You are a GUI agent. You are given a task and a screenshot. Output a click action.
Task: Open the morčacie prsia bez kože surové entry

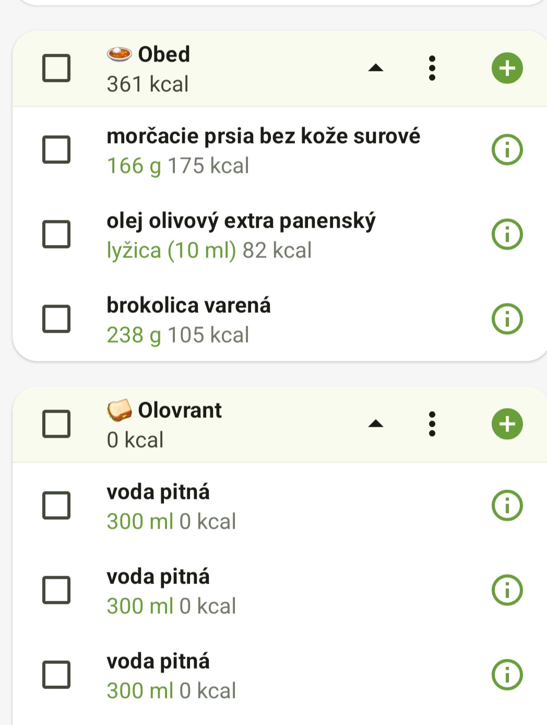(x=263, y=150)
